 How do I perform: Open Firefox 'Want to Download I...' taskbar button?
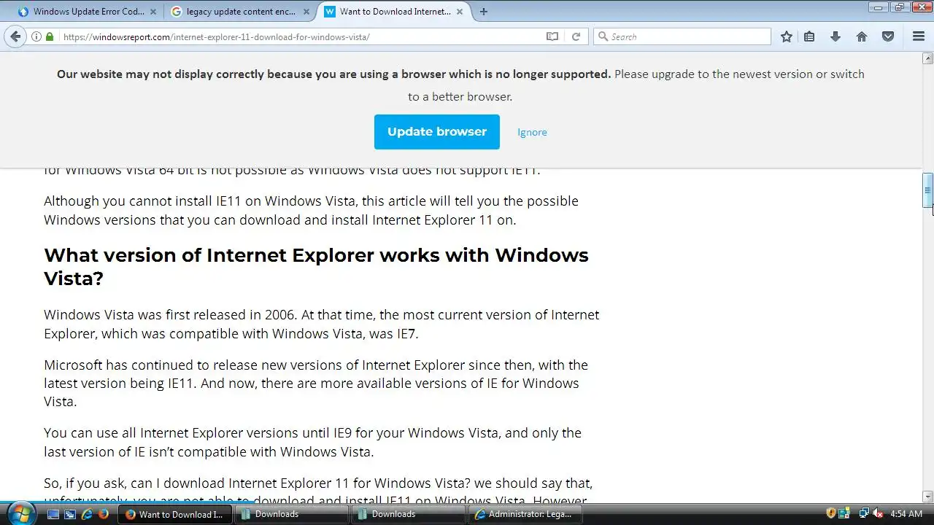tap(174, 514)
